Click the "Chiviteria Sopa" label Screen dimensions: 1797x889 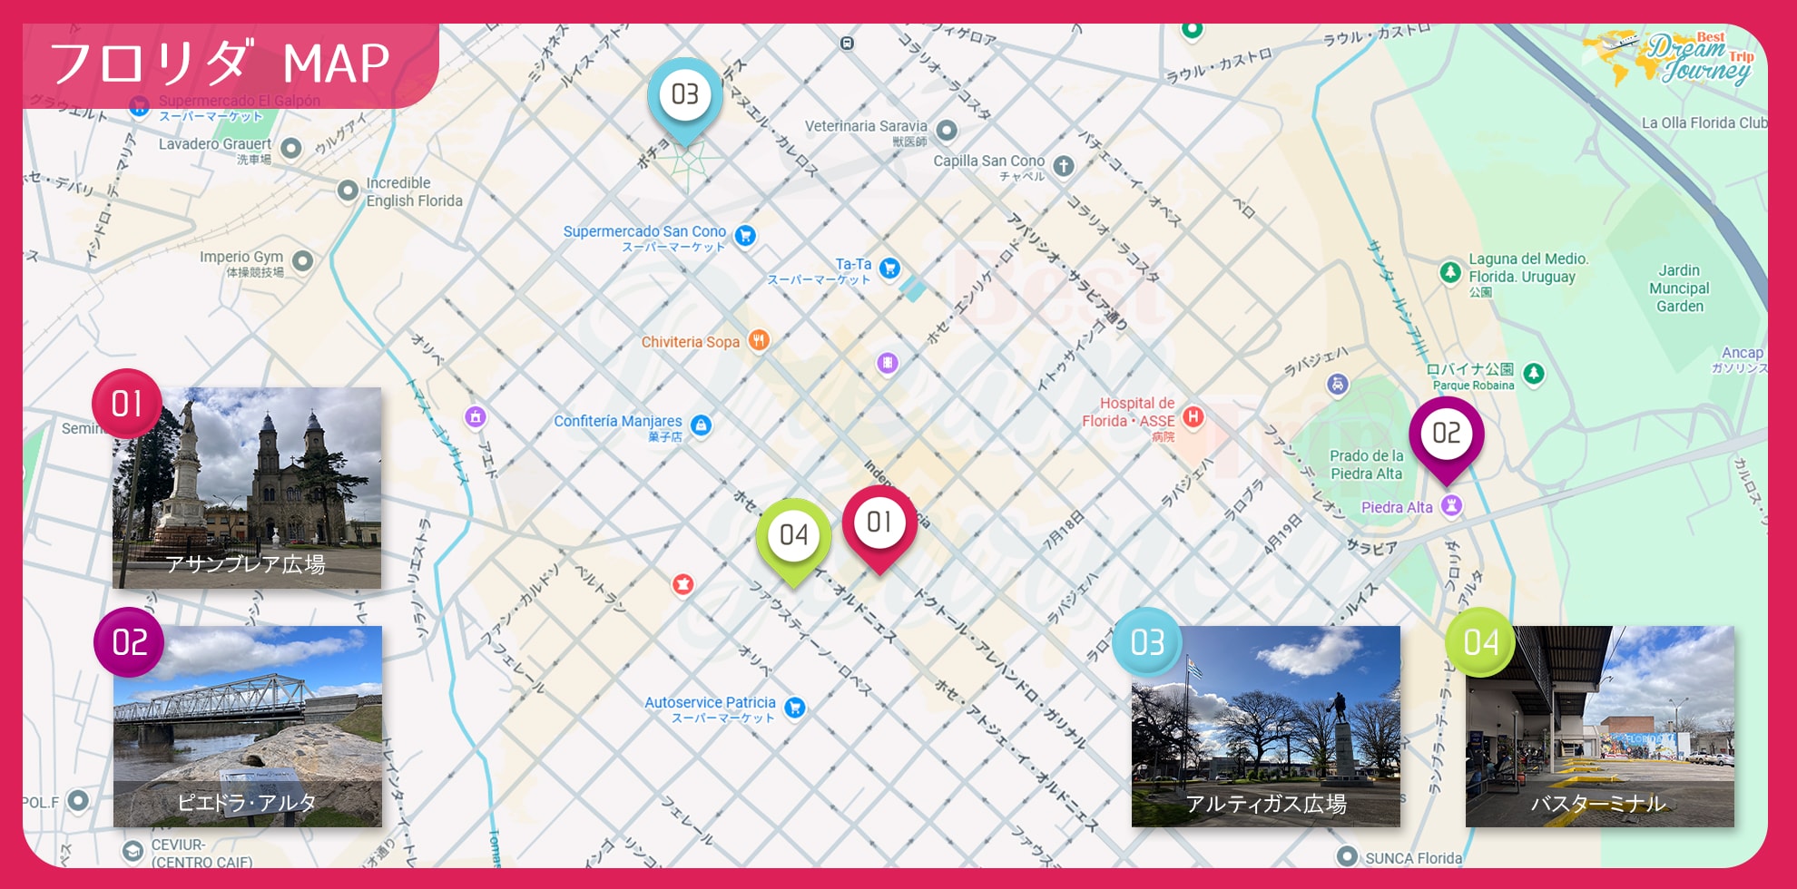coord(691,342)
